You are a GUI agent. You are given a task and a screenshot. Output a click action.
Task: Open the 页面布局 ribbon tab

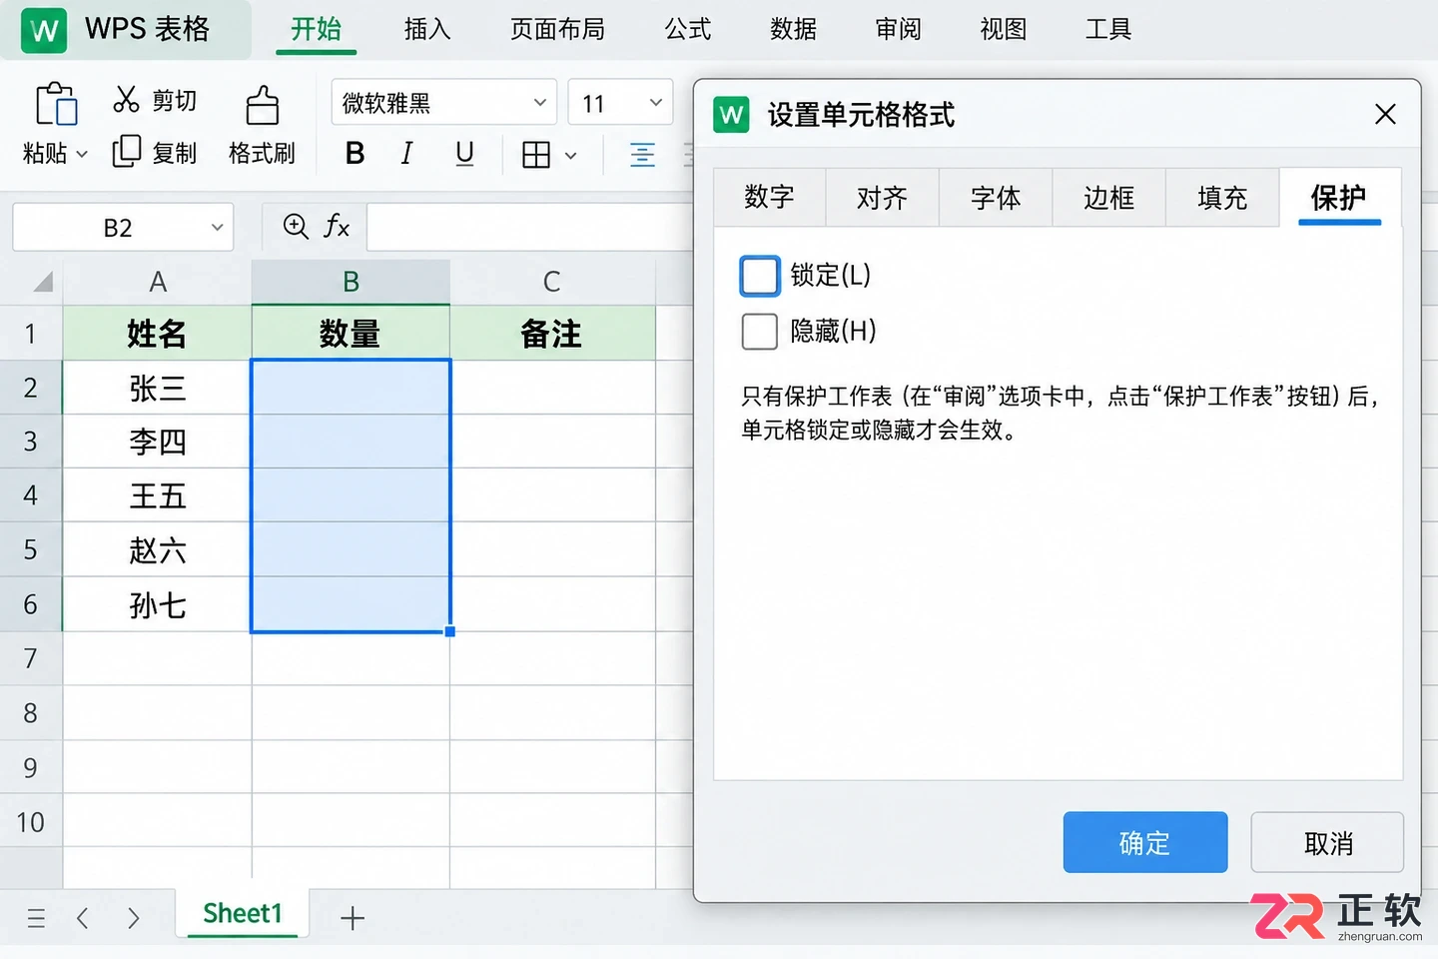tap(557, 29)
